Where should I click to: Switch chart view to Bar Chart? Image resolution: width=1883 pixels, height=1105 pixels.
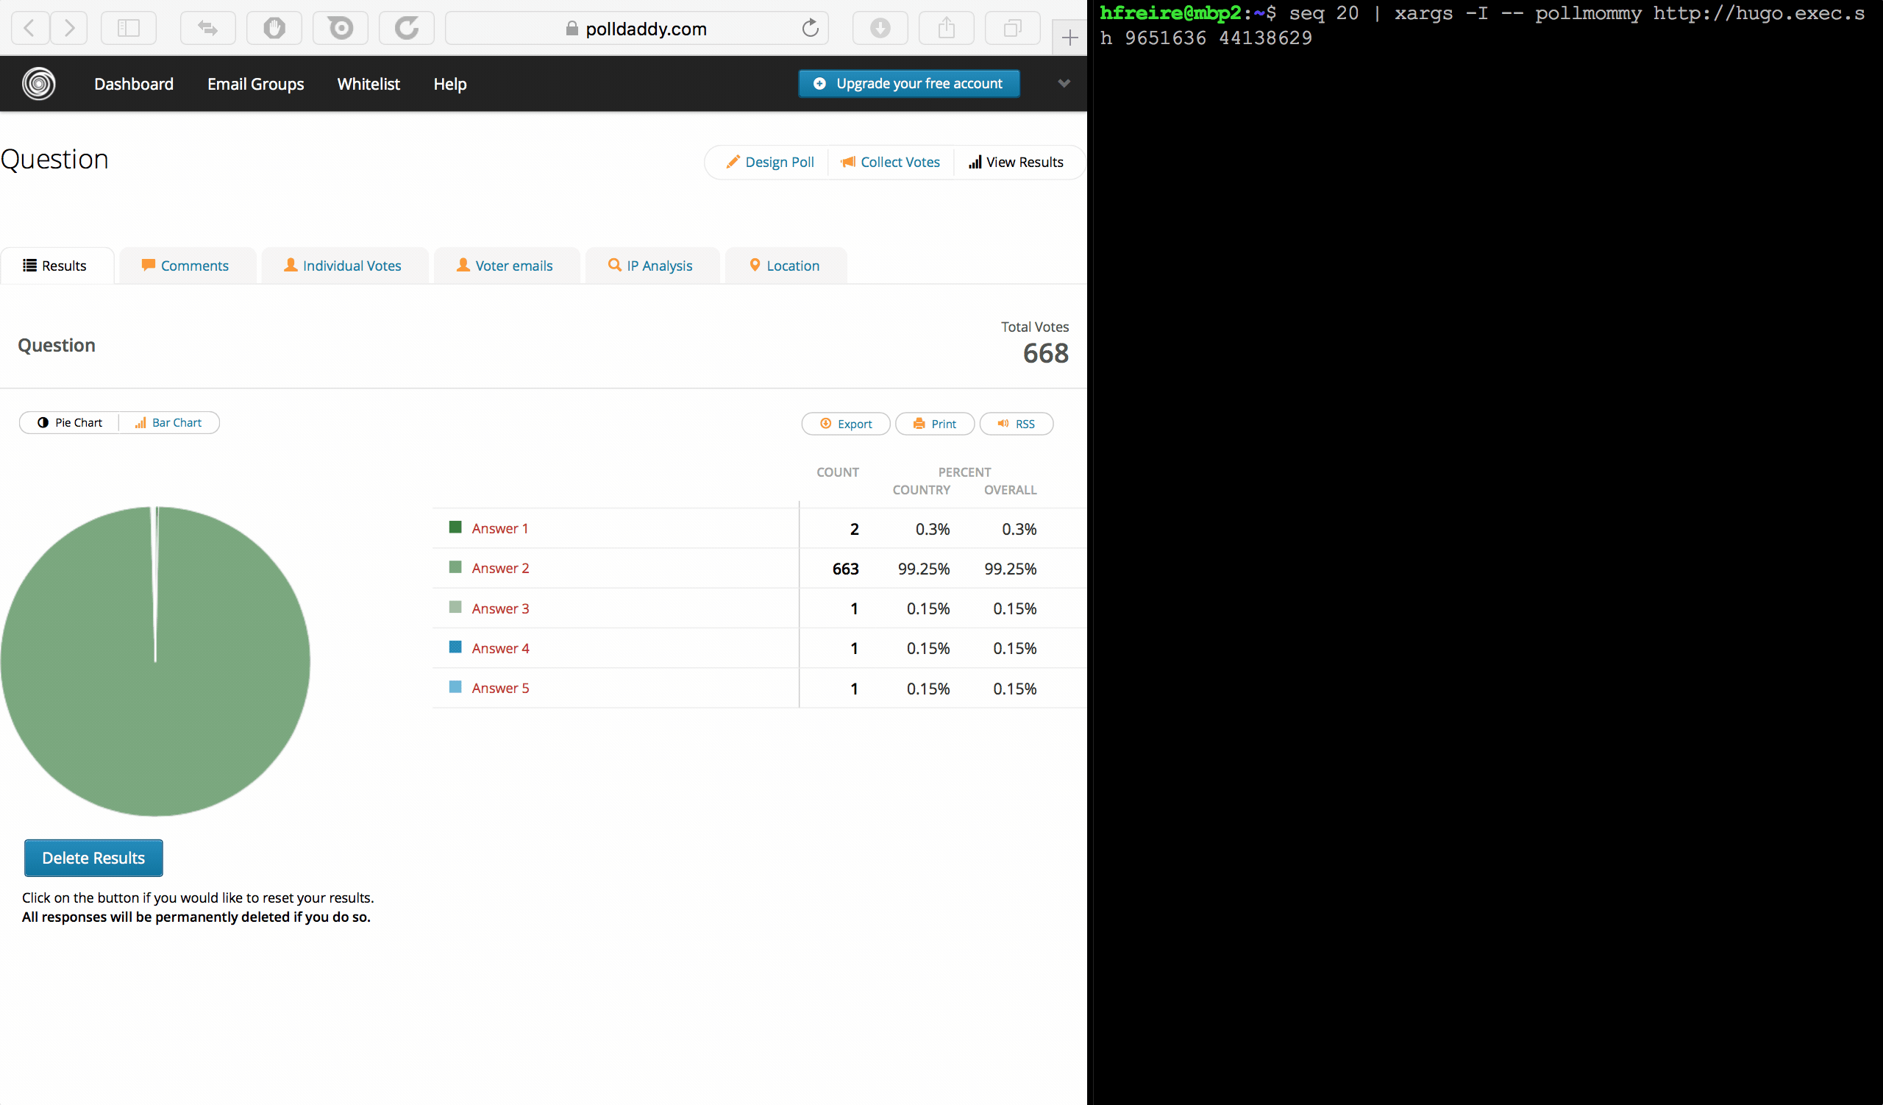coord(168,423)
